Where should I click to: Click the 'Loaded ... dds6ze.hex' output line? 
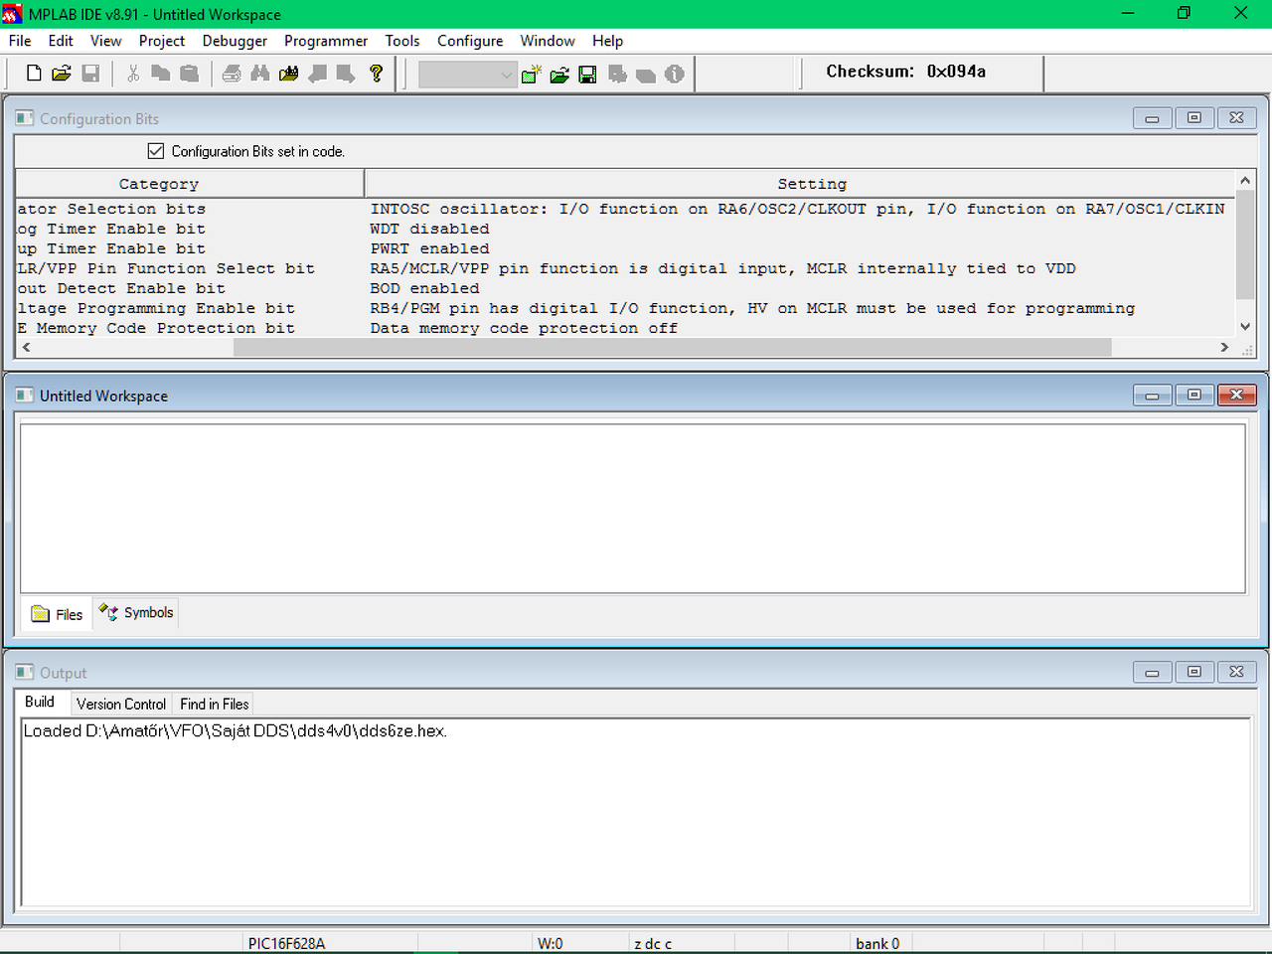click(x=236, y=730)
